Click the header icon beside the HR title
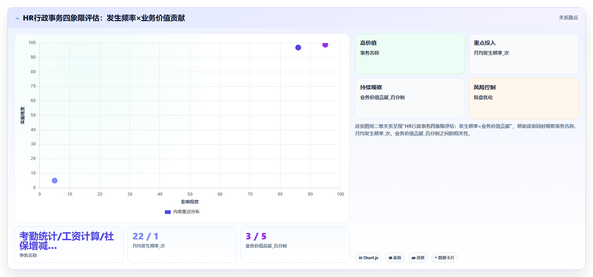 coord(17,18)
